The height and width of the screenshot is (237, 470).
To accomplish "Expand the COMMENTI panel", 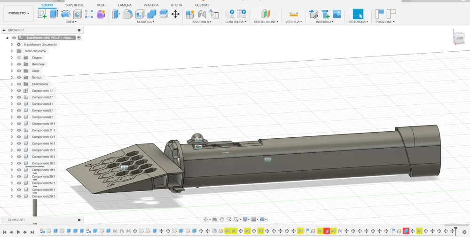I will 79,220.
